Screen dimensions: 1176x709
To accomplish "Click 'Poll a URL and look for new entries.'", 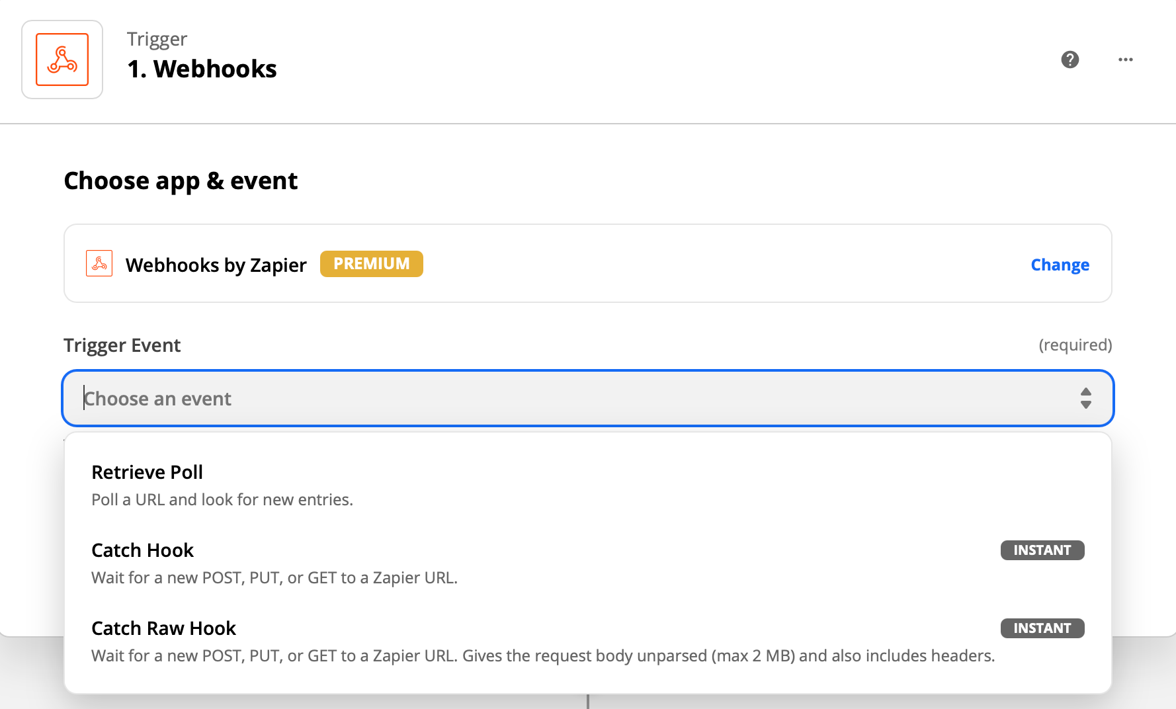I will tap(222, 499).
